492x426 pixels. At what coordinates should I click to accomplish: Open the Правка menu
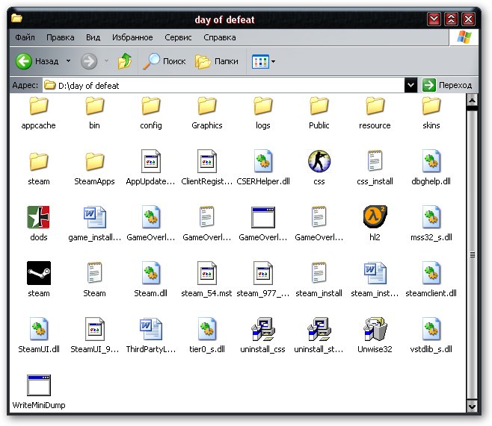click(61, 37)
